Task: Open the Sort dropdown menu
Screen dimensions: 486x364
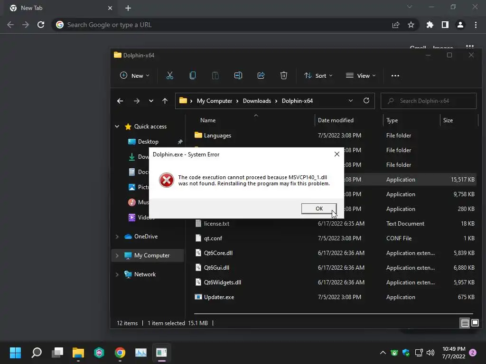Action: coord(318,75)
